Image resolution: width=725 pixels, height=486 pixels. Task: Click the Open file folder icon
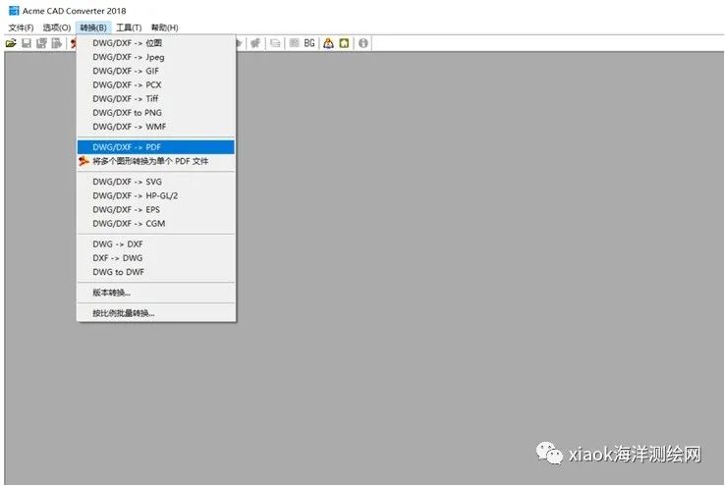click(x=11, y=43)
